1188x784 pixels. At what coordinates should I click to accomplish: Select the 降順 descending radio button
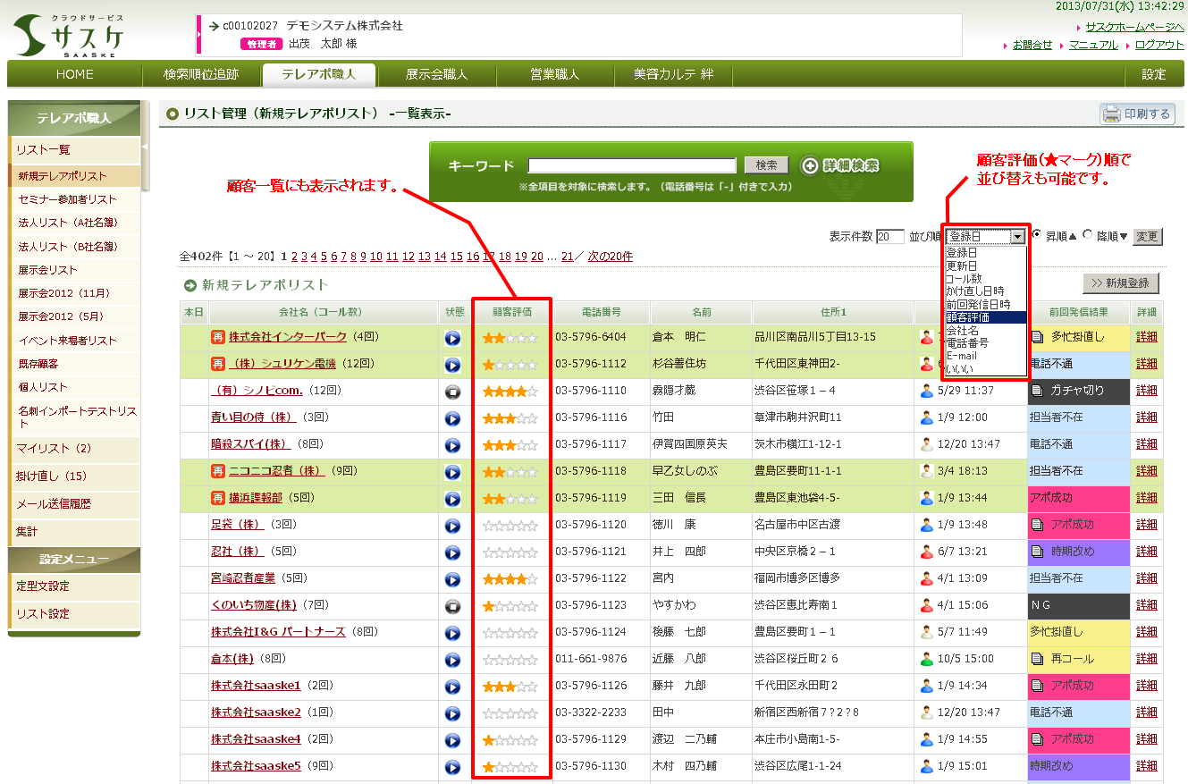coord(1087,235)
